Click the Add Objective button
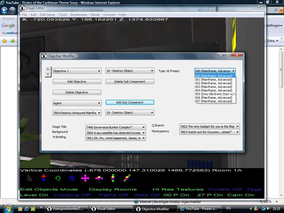The image size is (284, 213). [77, 82]
